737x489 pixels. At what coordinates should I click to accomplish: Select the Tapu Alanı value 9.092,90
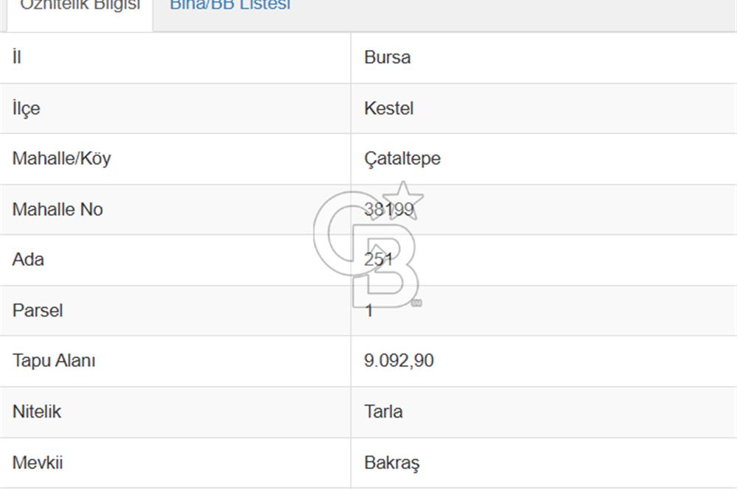[399, 361]
